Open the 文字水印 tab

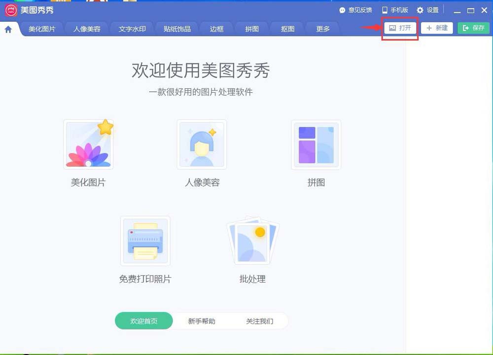[x=132, y=29]
